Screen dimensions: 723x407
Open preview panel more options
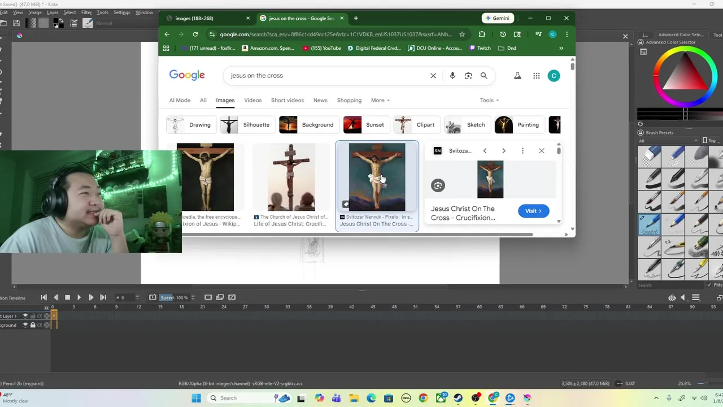coord(522,151)
